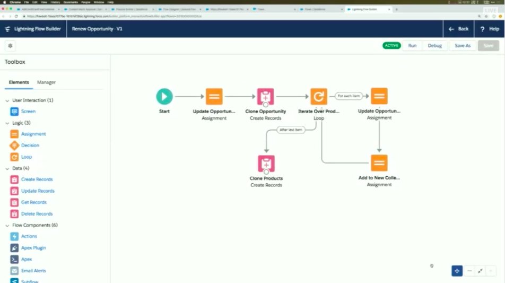Select the Add to New Collection node

pyautogui.click(x=379, y=163)
